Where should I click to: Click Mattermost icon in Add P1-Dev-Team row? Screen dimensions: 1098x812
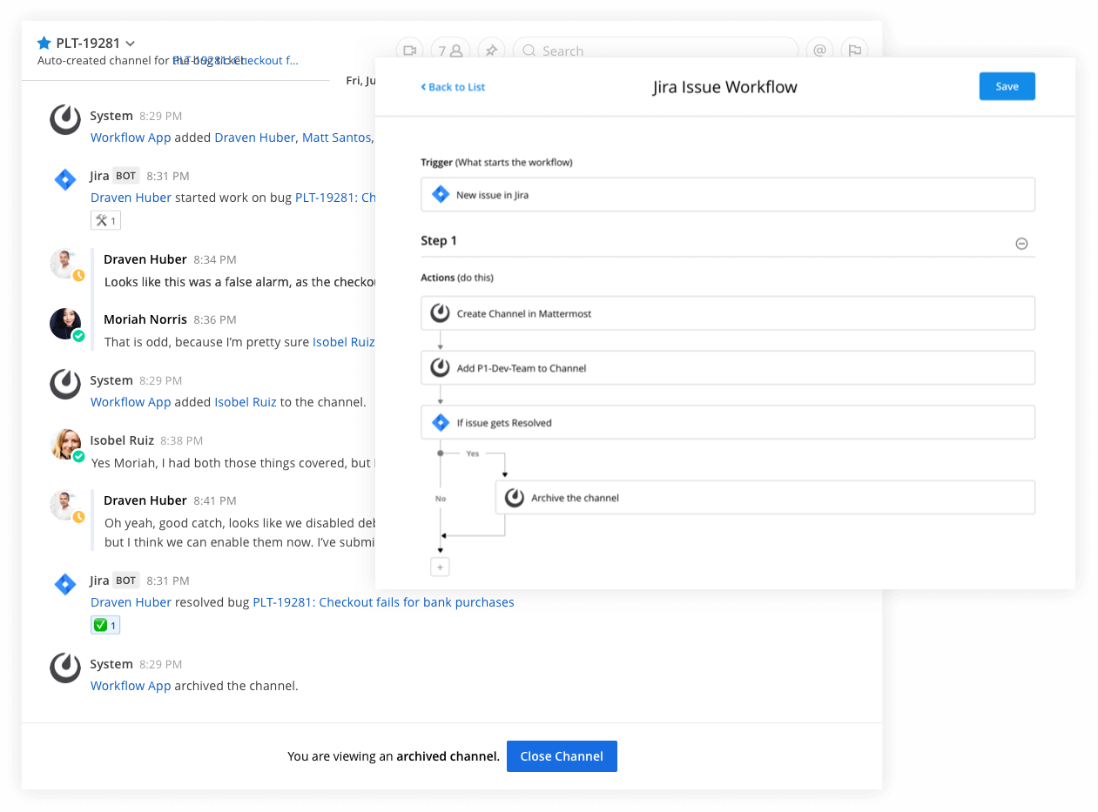[x=441, y=368]
